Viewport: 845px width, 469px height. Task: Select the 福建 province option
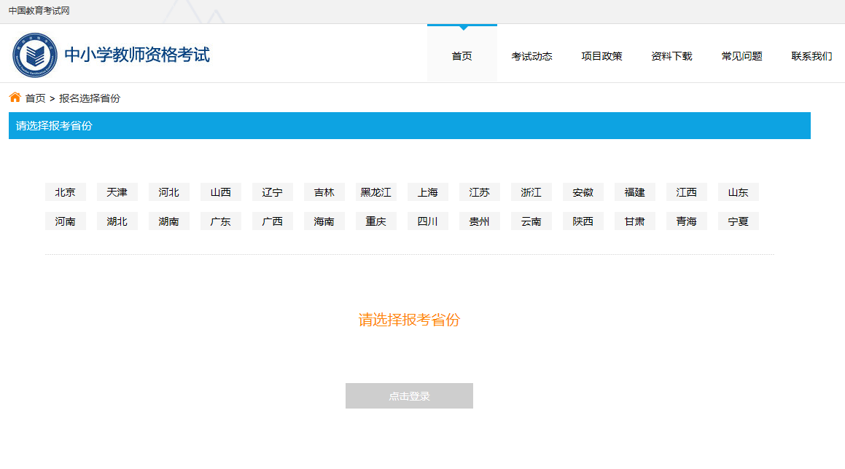(634, 192)
